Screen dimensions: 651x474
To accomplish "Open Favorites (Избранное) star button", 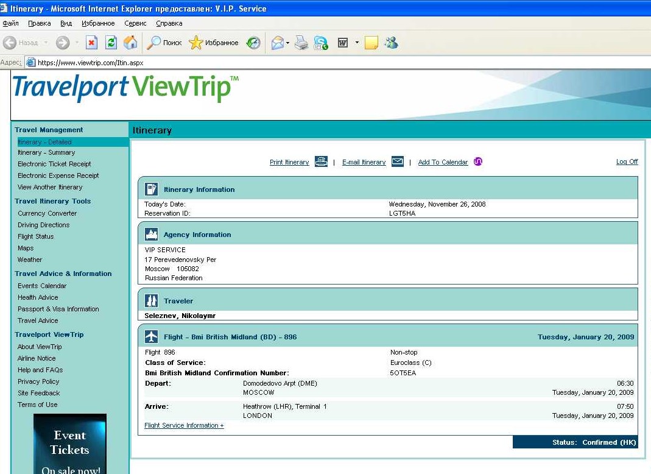I will point(213,43).
